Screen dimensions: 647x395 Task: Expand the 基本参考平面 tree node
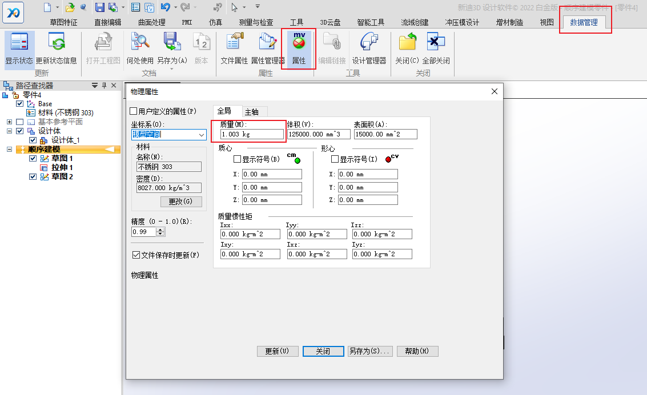[9, 122]
